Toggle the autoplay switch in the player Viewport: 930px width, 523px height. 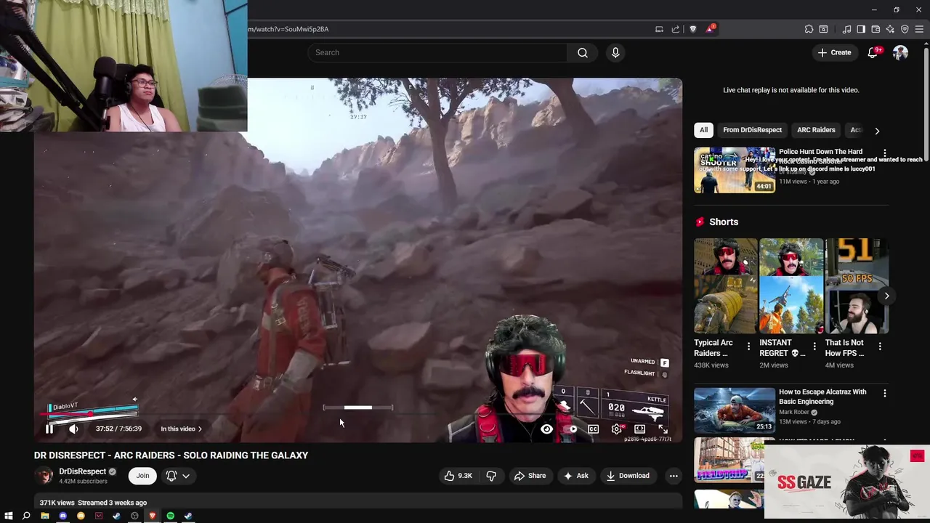pyautogui.click(x=570, y=429)
